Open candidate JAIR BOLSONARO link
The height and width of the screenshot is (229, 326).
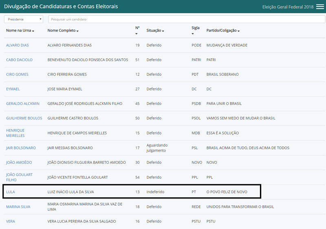point(21,148)
